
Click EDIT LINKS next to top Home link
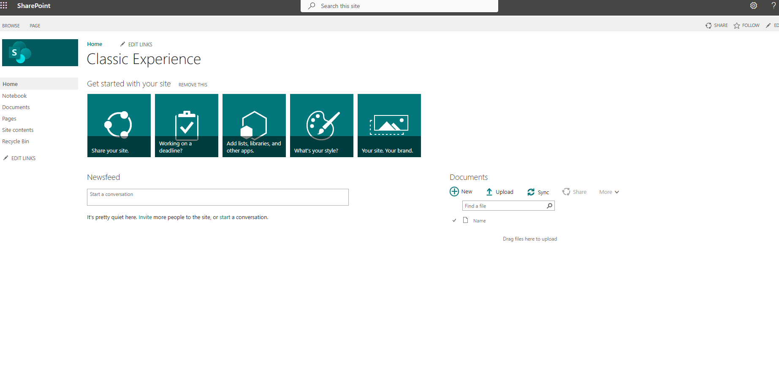(x=136, y=44)
